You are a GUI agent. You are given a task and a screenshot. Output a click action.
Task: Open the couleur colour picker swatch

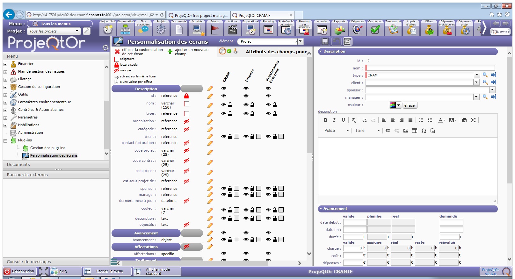(395, 105)
